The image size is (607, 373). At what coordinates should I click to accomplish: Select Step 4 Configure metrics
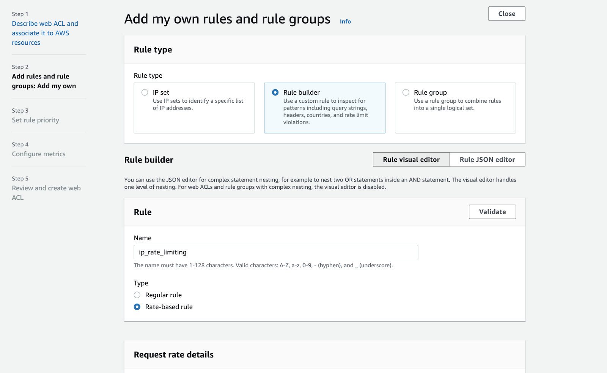38,154
